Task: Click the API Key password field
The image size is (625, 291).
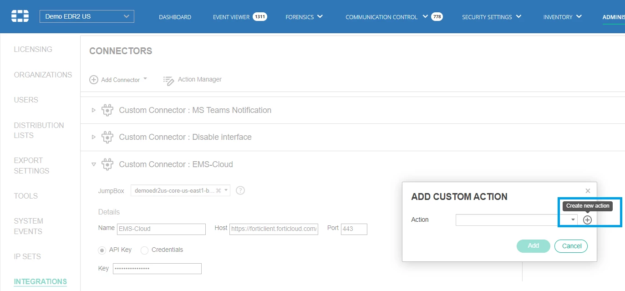Action: click(x=157, y=269)
